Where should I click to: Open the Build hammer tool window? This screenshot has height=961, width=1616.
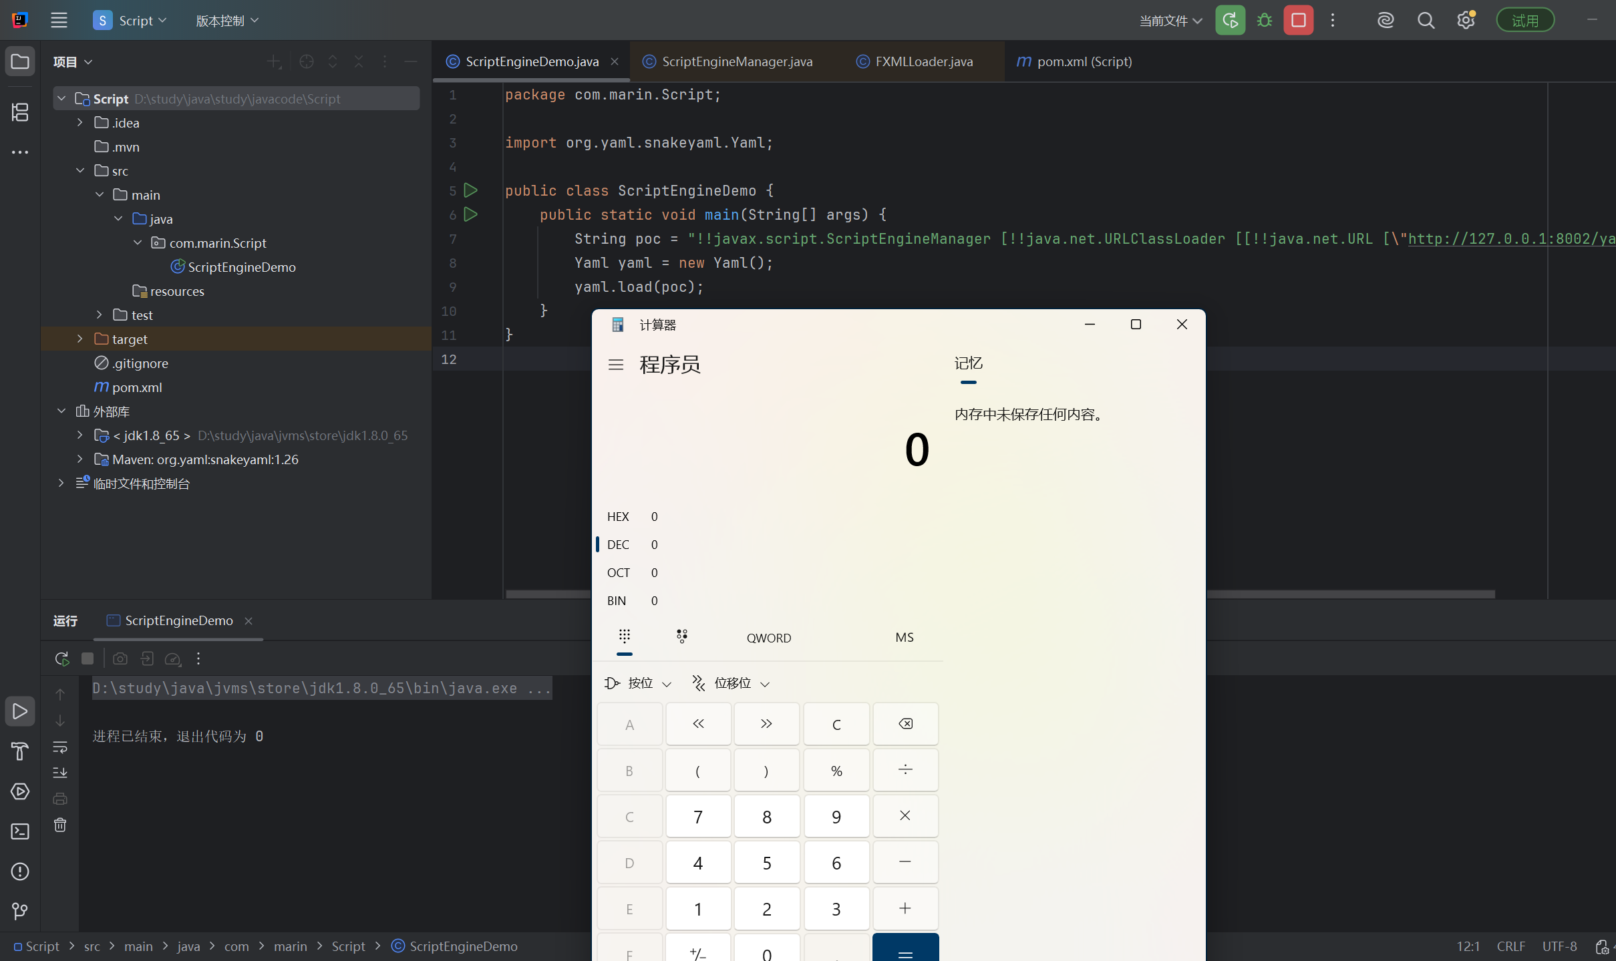[20, 751]
